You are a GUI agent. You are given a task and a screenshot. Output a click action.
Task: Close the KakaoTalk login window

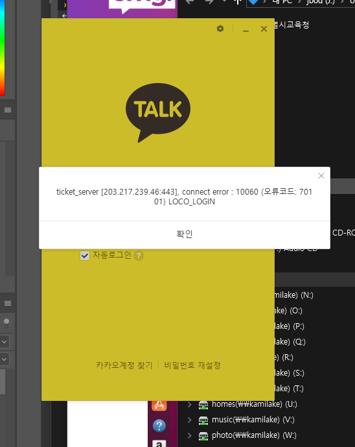[264, 29]
